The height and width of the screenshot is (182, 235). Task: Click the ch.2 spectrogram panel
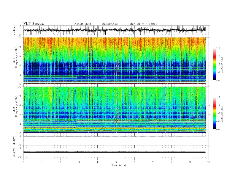click(115, 110)
